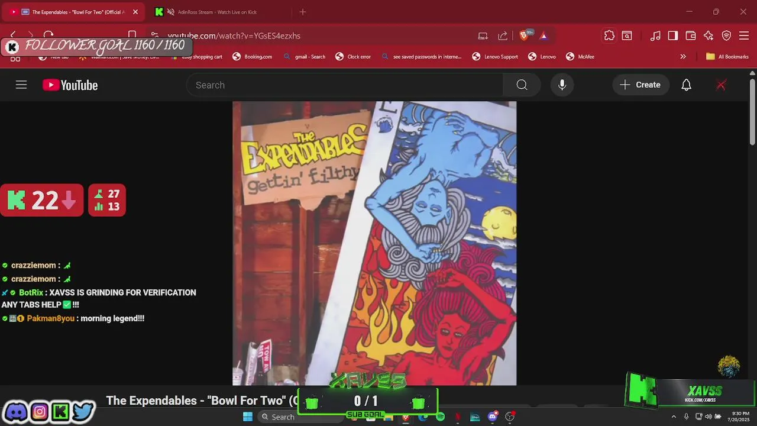Open Leo AI sparkle icon

[x=709, y=35]
